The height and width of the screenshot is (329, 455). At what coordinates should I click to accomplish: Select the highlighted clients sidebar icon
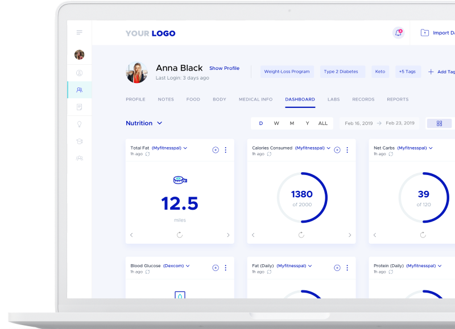pyautogui.click(x=79, y=90)
